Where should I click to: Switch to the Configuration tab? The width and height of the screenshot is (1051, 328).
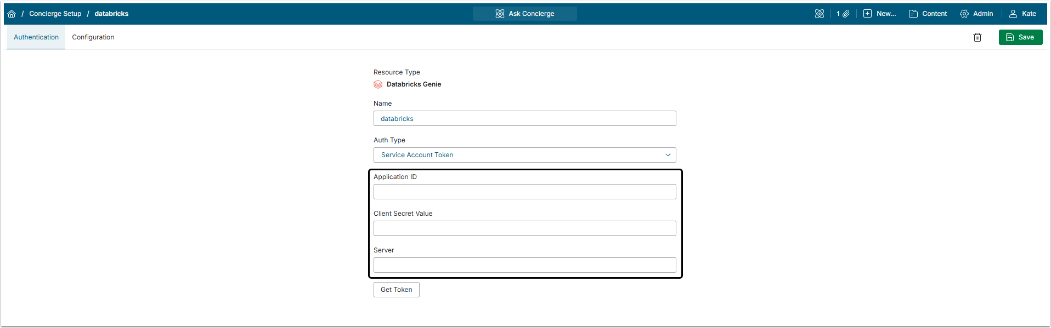click(x=93, y=37)
